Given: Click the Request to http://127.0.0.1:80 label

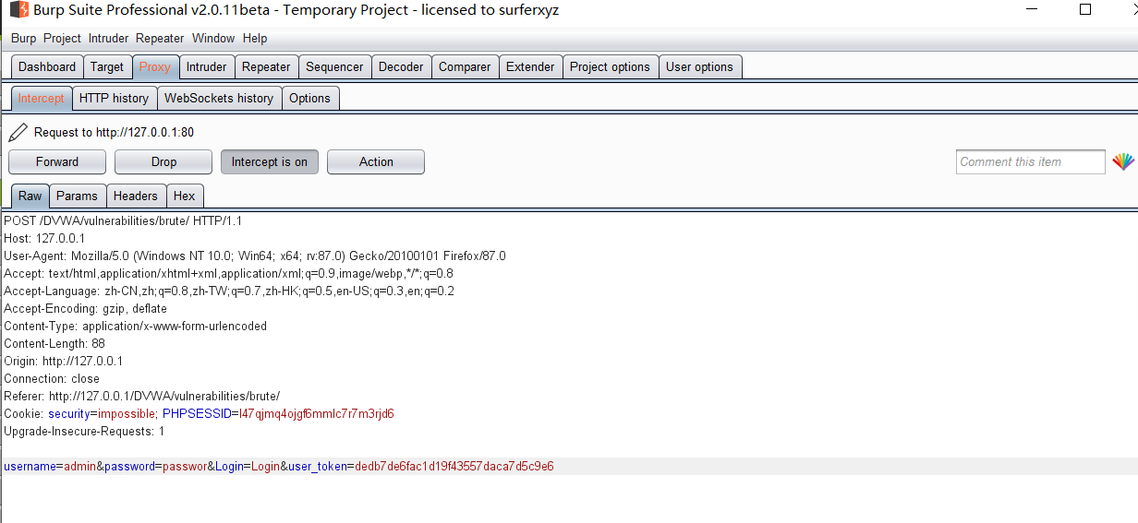Looking at the screenshot, I should [114, 132].
